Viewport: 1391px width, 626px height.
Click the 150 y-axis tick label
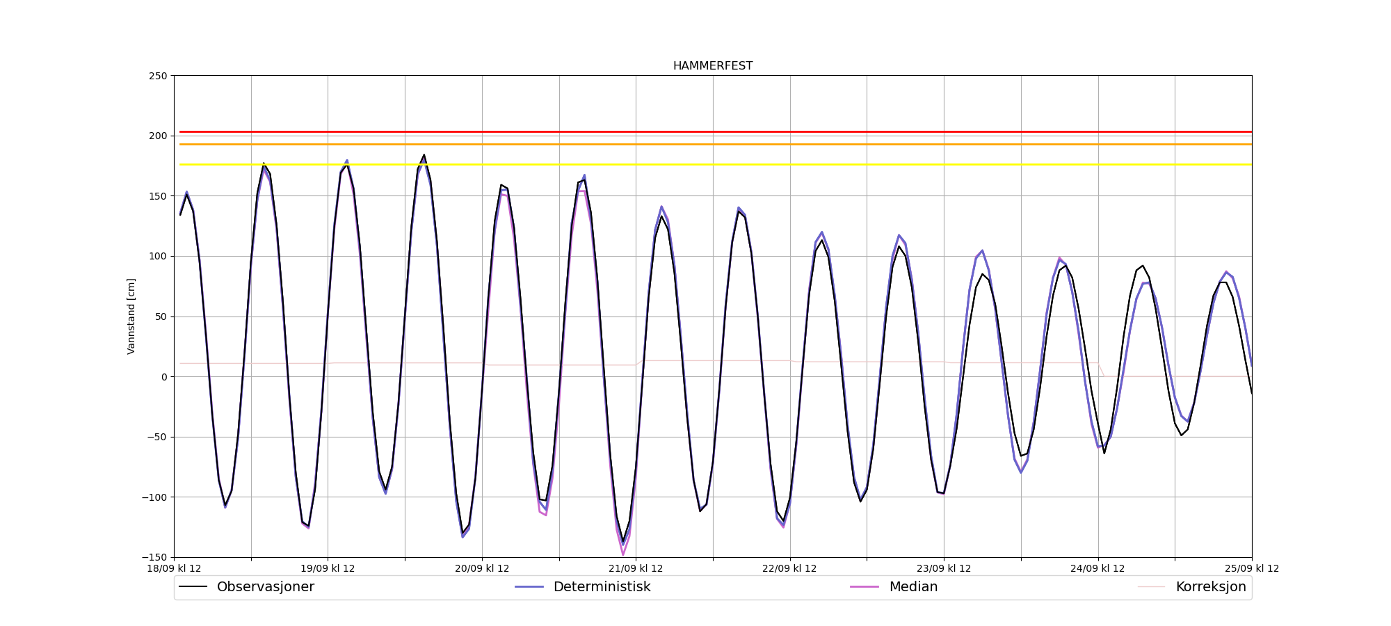(158, 196)
